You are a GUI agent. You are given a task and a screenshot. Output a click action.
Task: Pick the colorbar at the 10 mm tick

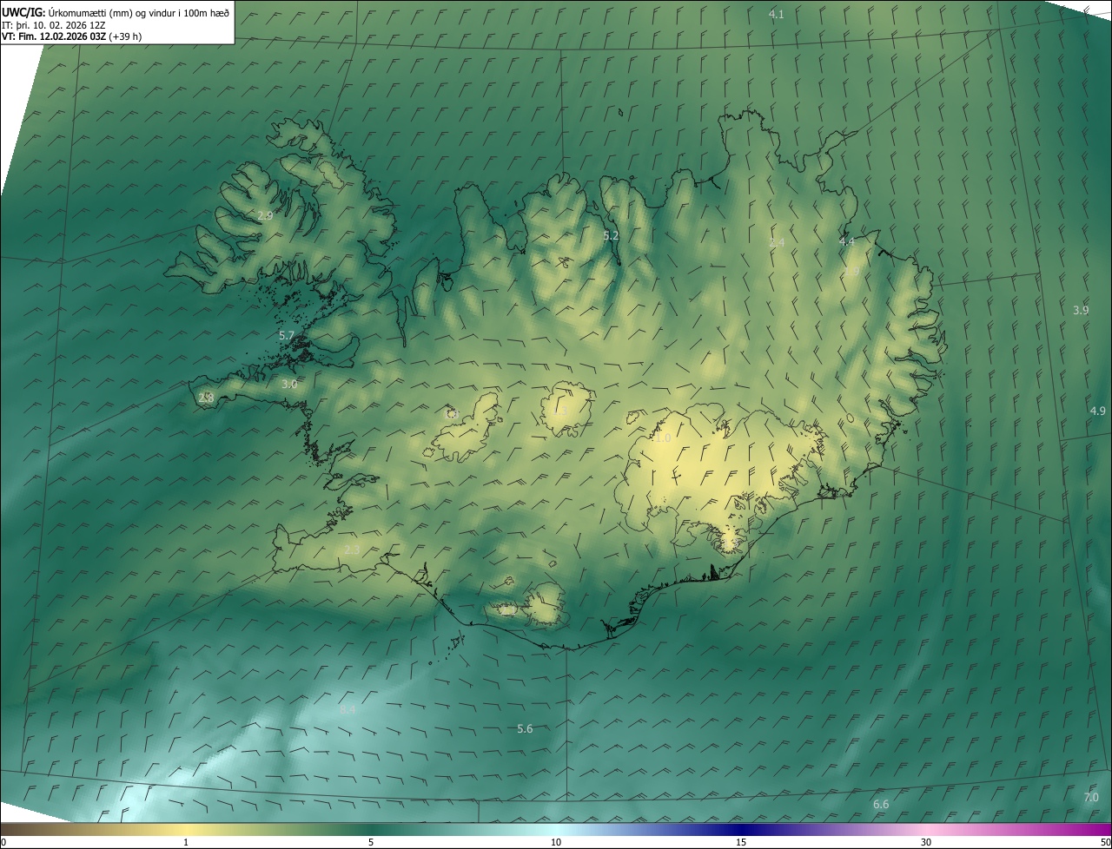coord(556,831)
